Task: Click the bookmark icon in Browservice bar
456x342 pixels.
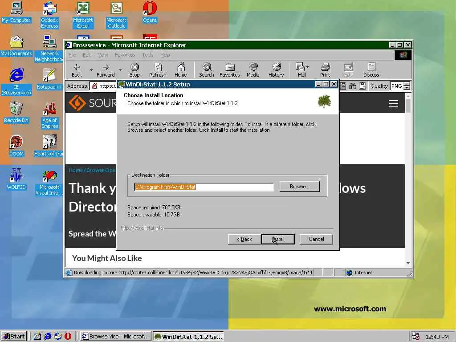Action: 343,86
